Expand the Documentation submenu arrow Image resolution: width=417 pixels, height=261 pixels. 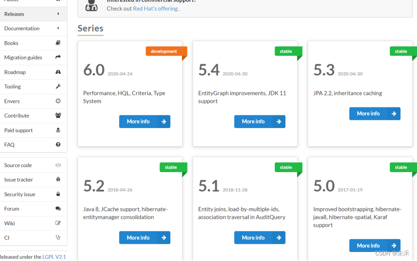[x=58, y=28]
